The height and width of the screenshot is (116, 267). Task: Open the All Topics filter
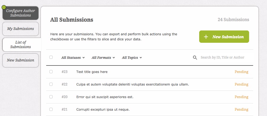pyautogui.click(x=132, y=57)
